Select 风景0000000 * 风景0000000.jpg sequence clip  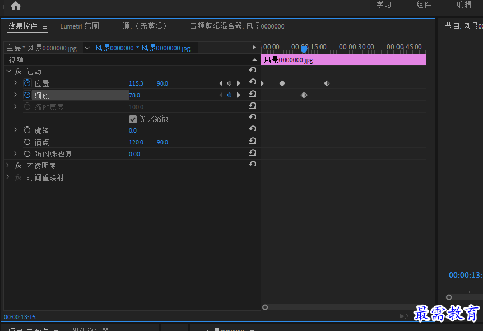tap(143, 48)
